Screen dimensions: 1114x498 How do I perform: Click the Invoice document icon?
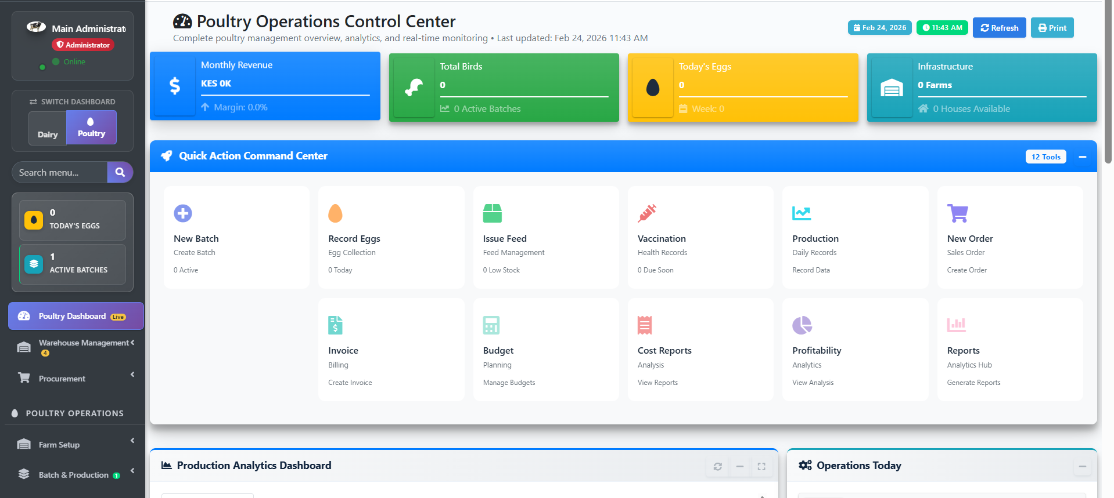335,325
